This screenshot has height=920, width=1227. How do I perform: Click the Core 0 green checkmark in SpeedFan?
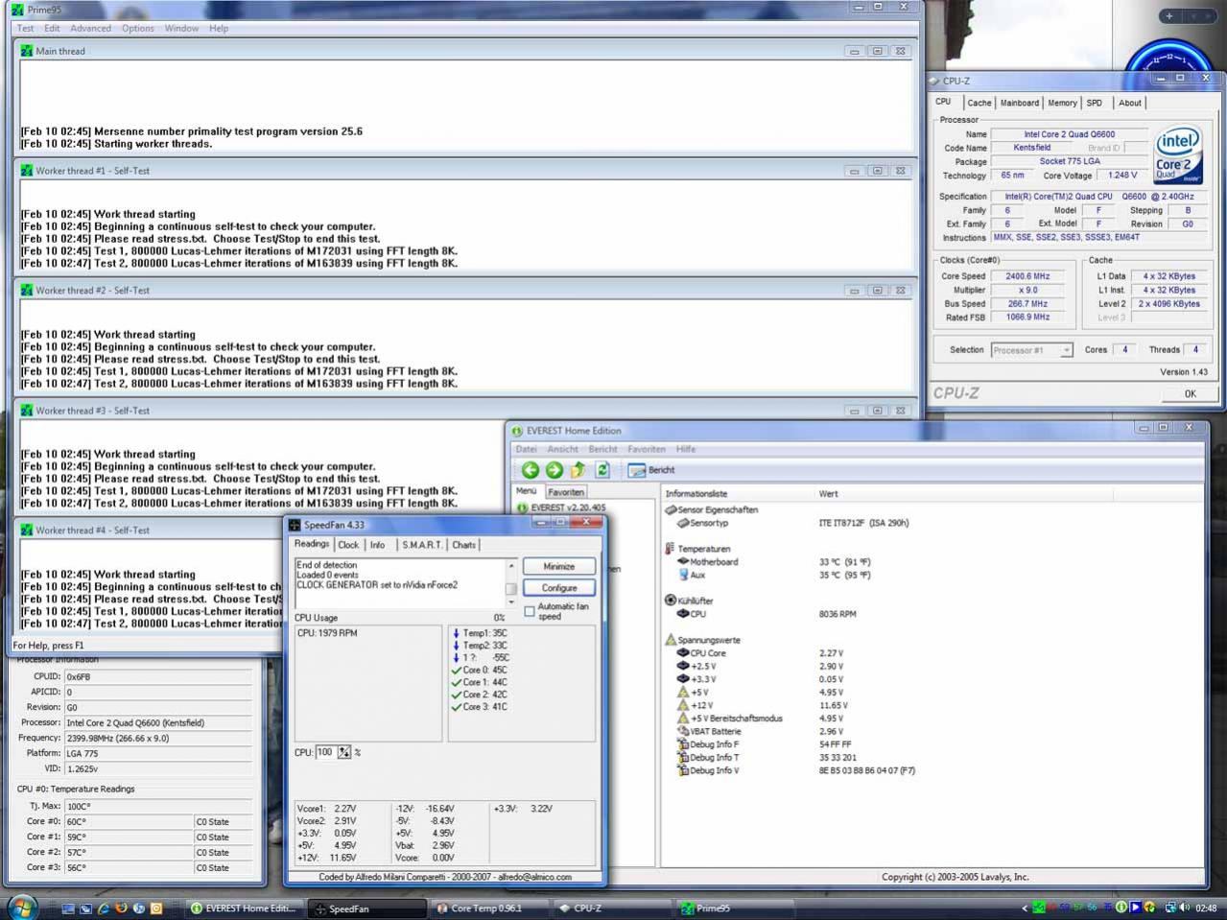click(456, 671)
